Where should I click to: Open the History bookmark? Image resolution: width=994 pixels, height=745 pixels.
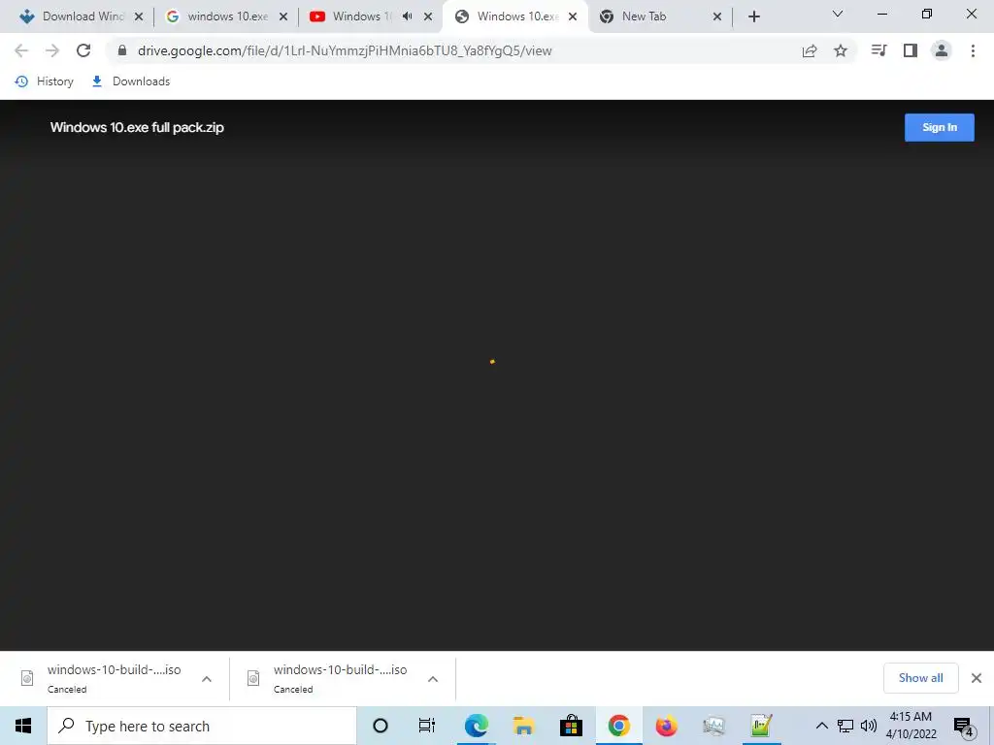[45, 81]
